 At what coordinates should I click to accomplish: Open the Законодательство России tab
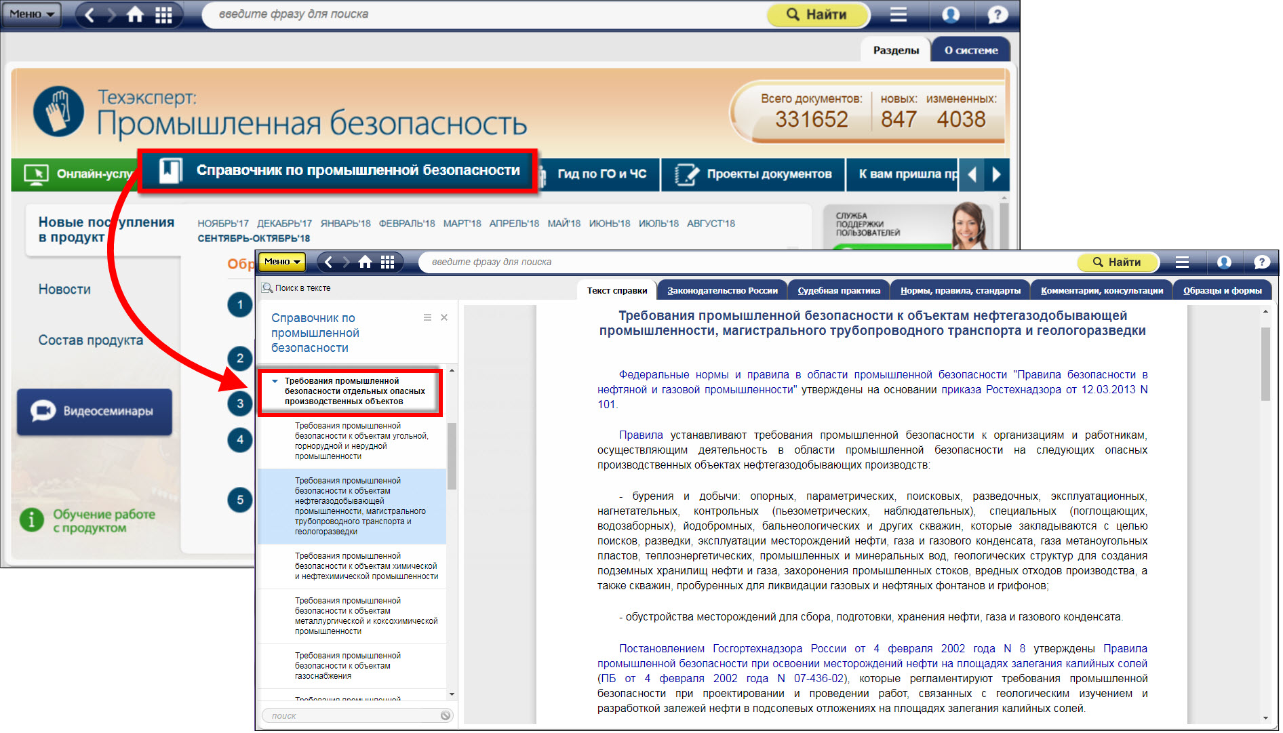click(x=722, y=291)
